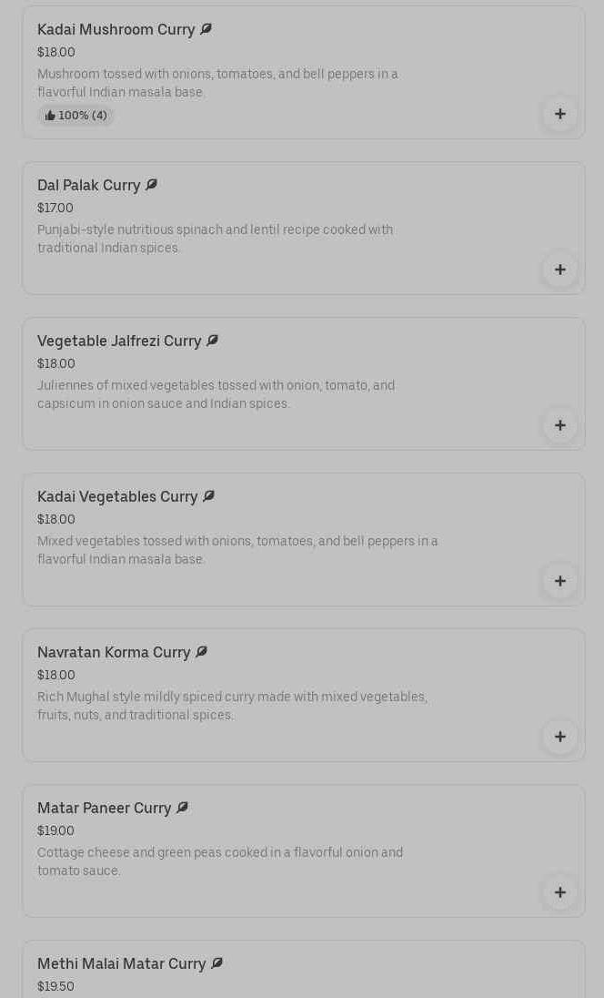The image size is (604, 998).
Task: Click the 100% (4) thumbs-up rating badge
Action: (75, 116)
